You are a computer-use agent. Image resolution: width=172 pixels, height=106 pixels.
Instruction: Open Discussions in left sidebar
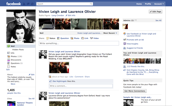click(14, 60)
